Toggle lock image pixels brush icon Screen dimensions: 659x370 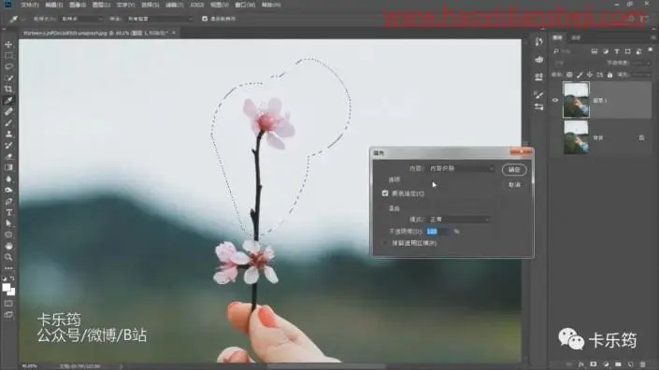point(580,75)
